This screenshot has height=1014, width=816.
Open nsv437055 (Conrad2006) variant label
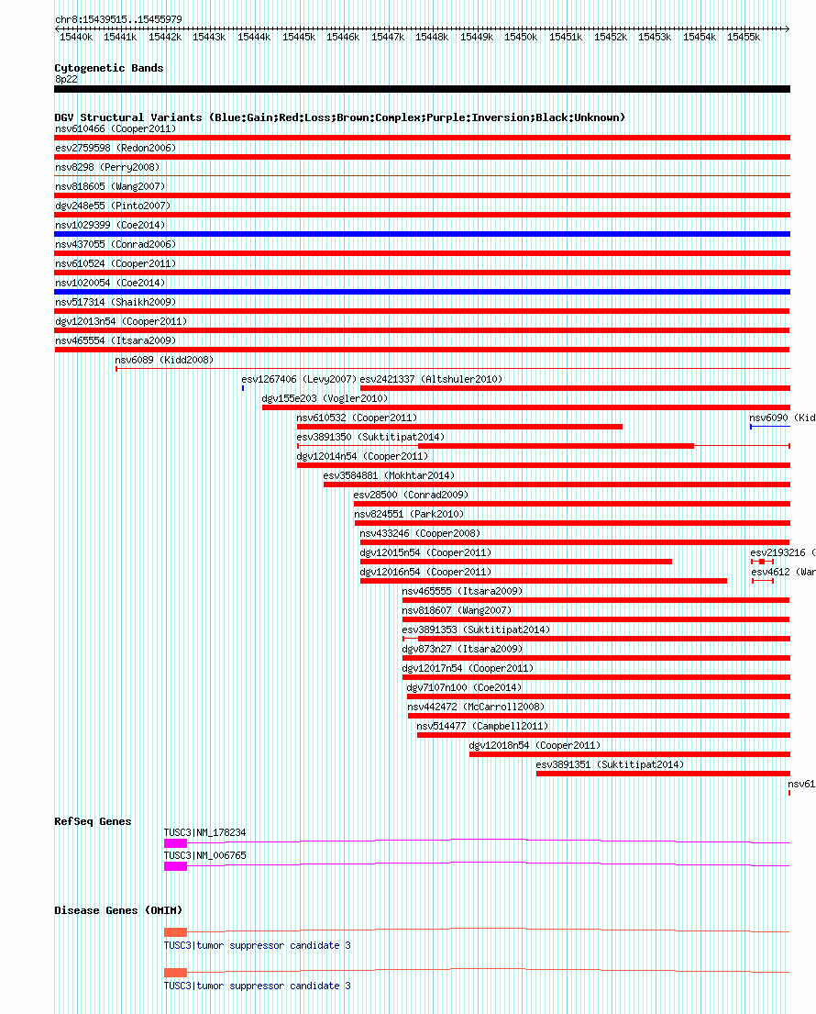coord(116,244)
